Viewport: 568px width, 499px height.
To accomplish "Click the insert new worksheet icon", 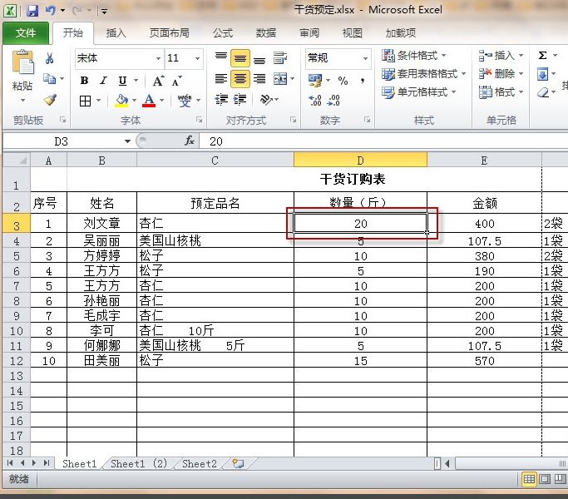I will pos(239,464).
